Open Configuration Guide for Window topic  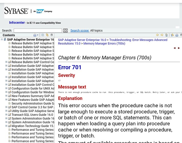(x=33, y=92)
